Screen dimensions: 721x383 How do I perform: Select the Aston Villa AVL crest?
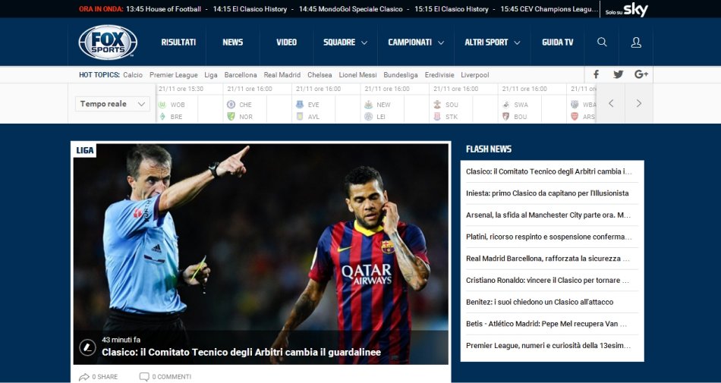click(x=300, y=117)
